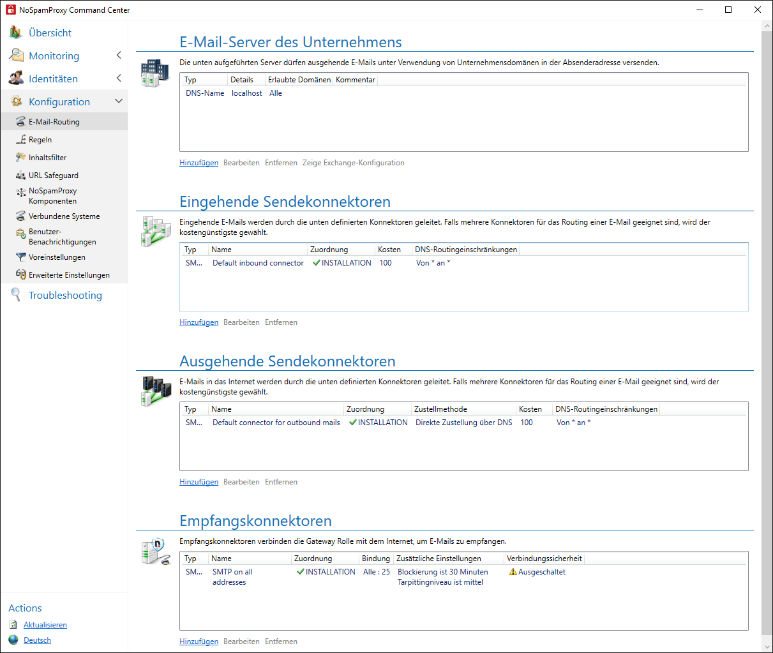
Task: Click green checkmark in SMTP on all addresses row
Action: pyautogui.click(x=301, y=572)
